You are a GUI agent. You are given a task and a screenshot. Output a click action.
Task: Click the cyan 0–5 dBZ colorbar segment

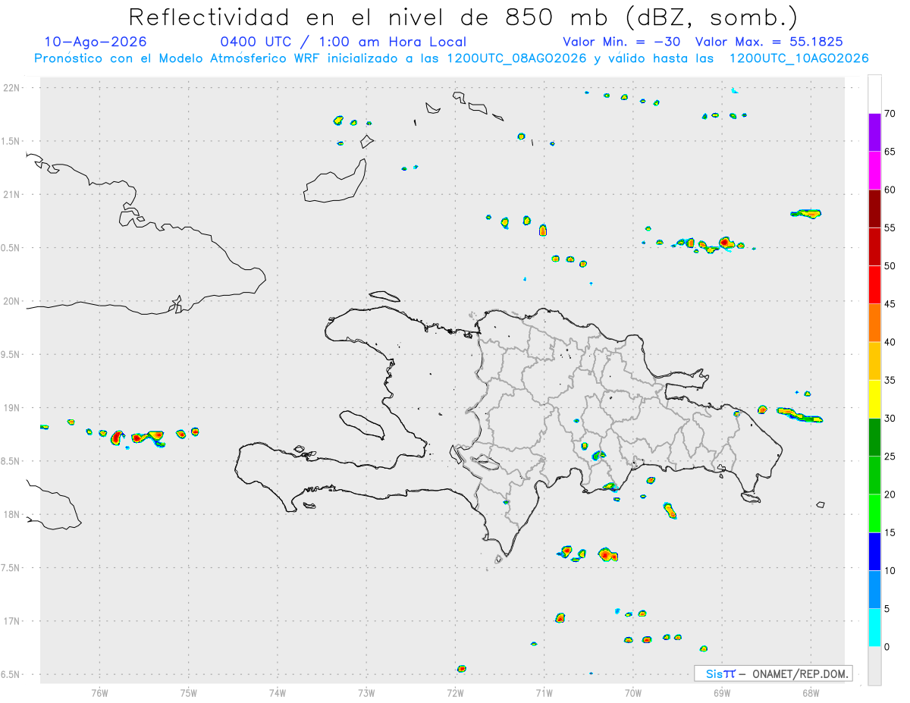pos(874,627)
